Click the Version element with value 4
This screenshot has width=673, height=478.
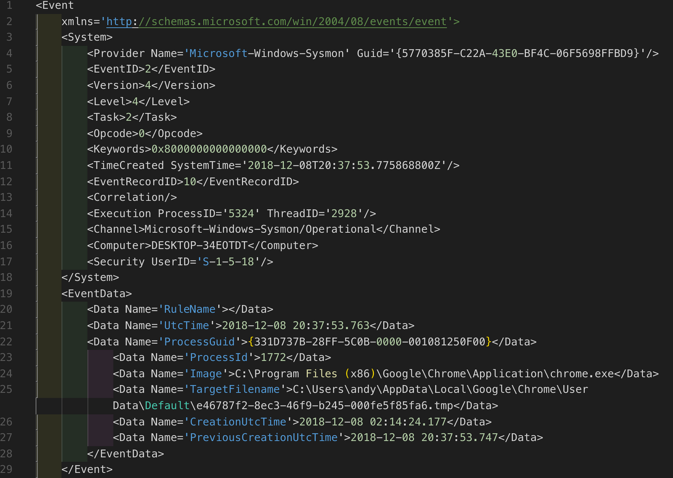point(151,85)
